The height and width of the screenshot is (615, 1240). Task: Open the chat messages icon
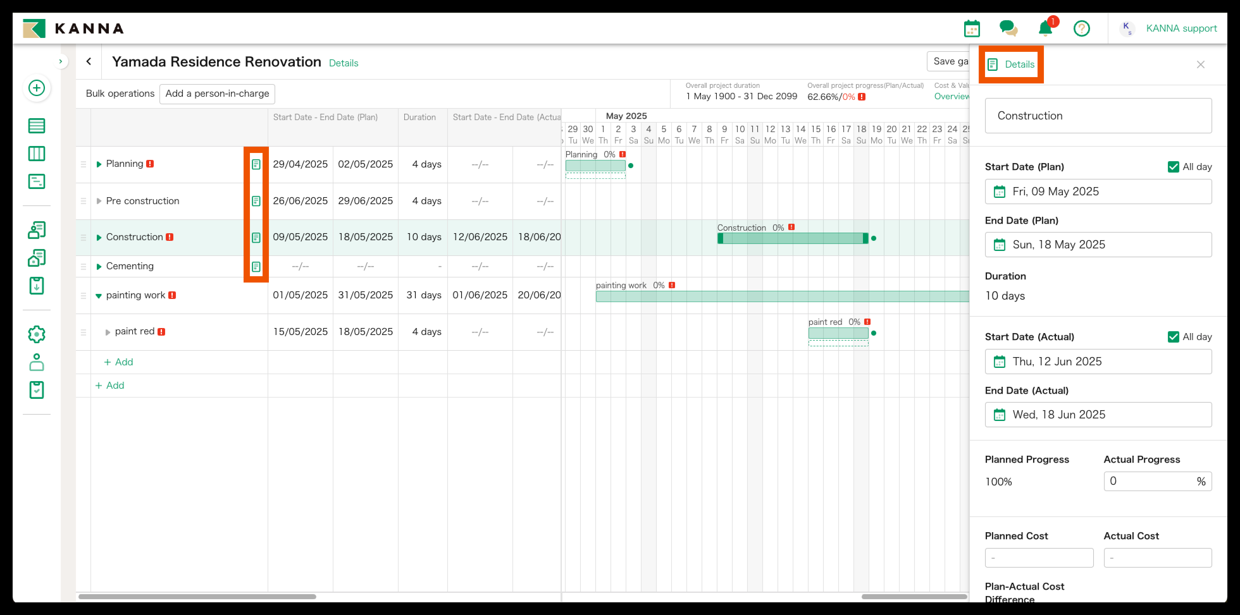(x=1008, y=28)
